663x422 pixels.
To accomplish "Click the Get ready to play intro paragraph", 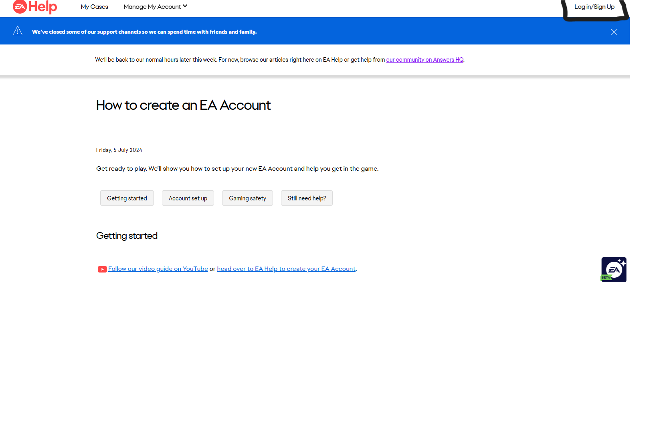I will 237,169.
